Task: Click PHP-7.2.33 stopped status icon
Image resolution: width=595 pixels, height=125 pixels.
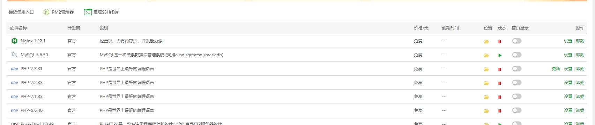Action: pos(499,83)
